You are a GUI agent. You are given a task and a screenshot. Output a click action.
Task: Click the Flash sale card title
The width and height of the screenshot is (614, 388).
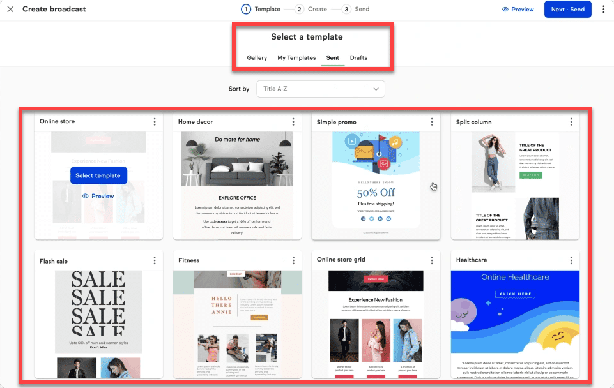click(54, 261)
